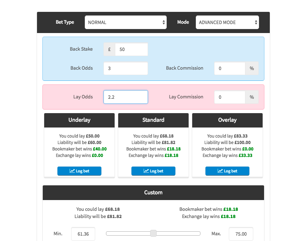Click Log bet under the Standard panel
This screenshot has width=291, height=241.
pos(153,171)
